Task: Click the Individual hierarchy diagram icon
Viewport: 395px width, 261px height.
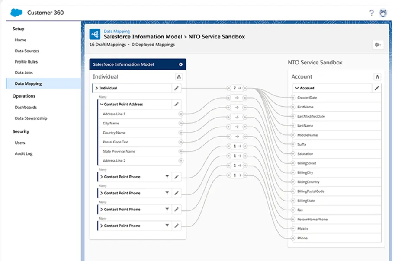Action: click(179, 77)
